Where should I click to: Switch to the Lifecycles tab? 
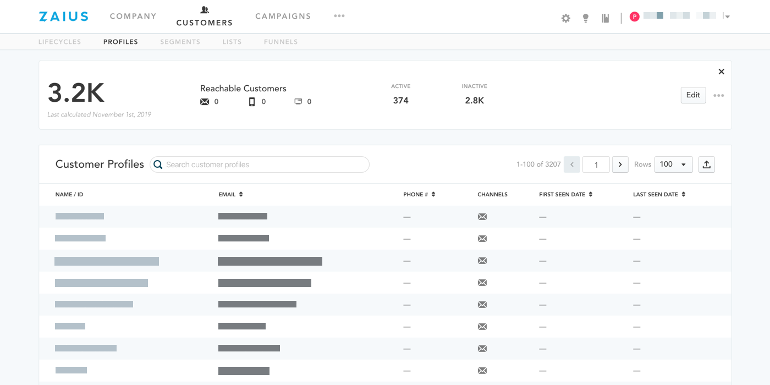60,42
